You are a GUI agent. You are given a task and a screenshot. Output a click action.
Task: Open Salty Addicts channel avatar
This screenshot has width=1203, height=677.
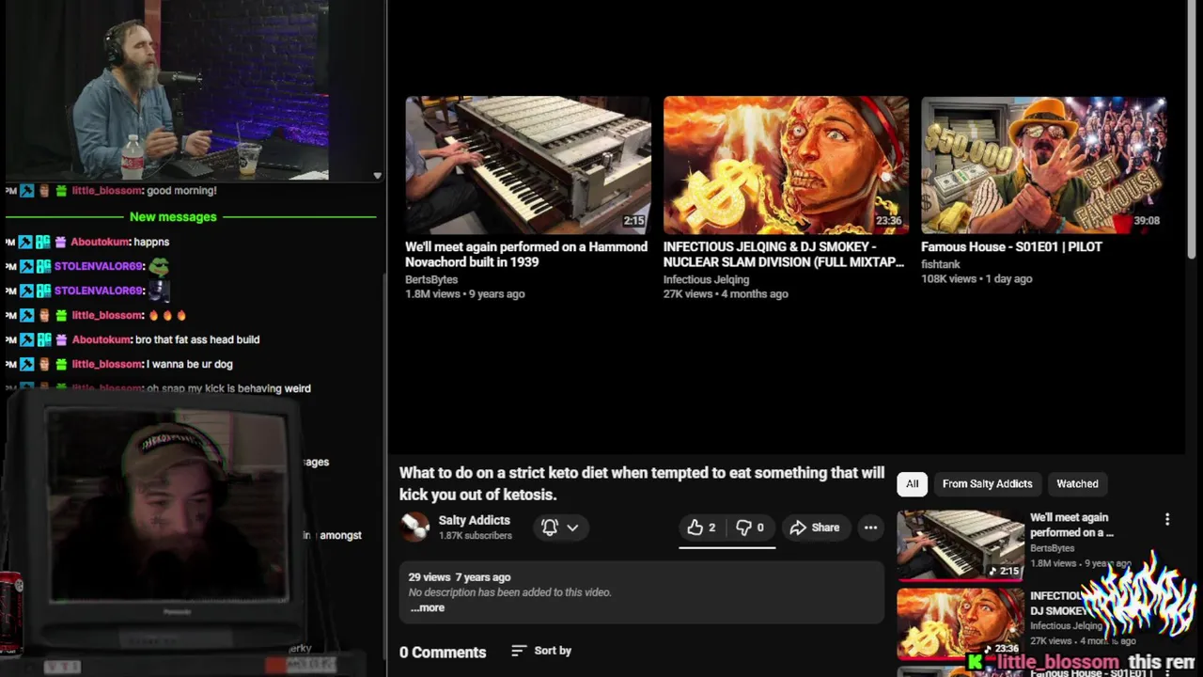point(415,527)
